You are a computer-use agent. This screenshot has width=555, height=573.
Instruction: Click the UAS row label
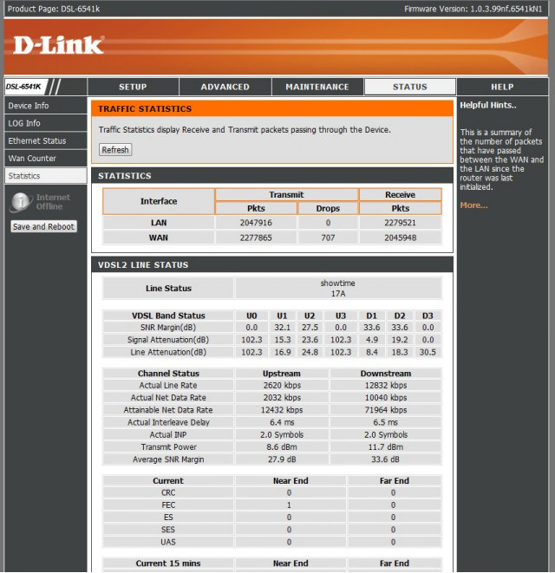[x=168, y=542]
